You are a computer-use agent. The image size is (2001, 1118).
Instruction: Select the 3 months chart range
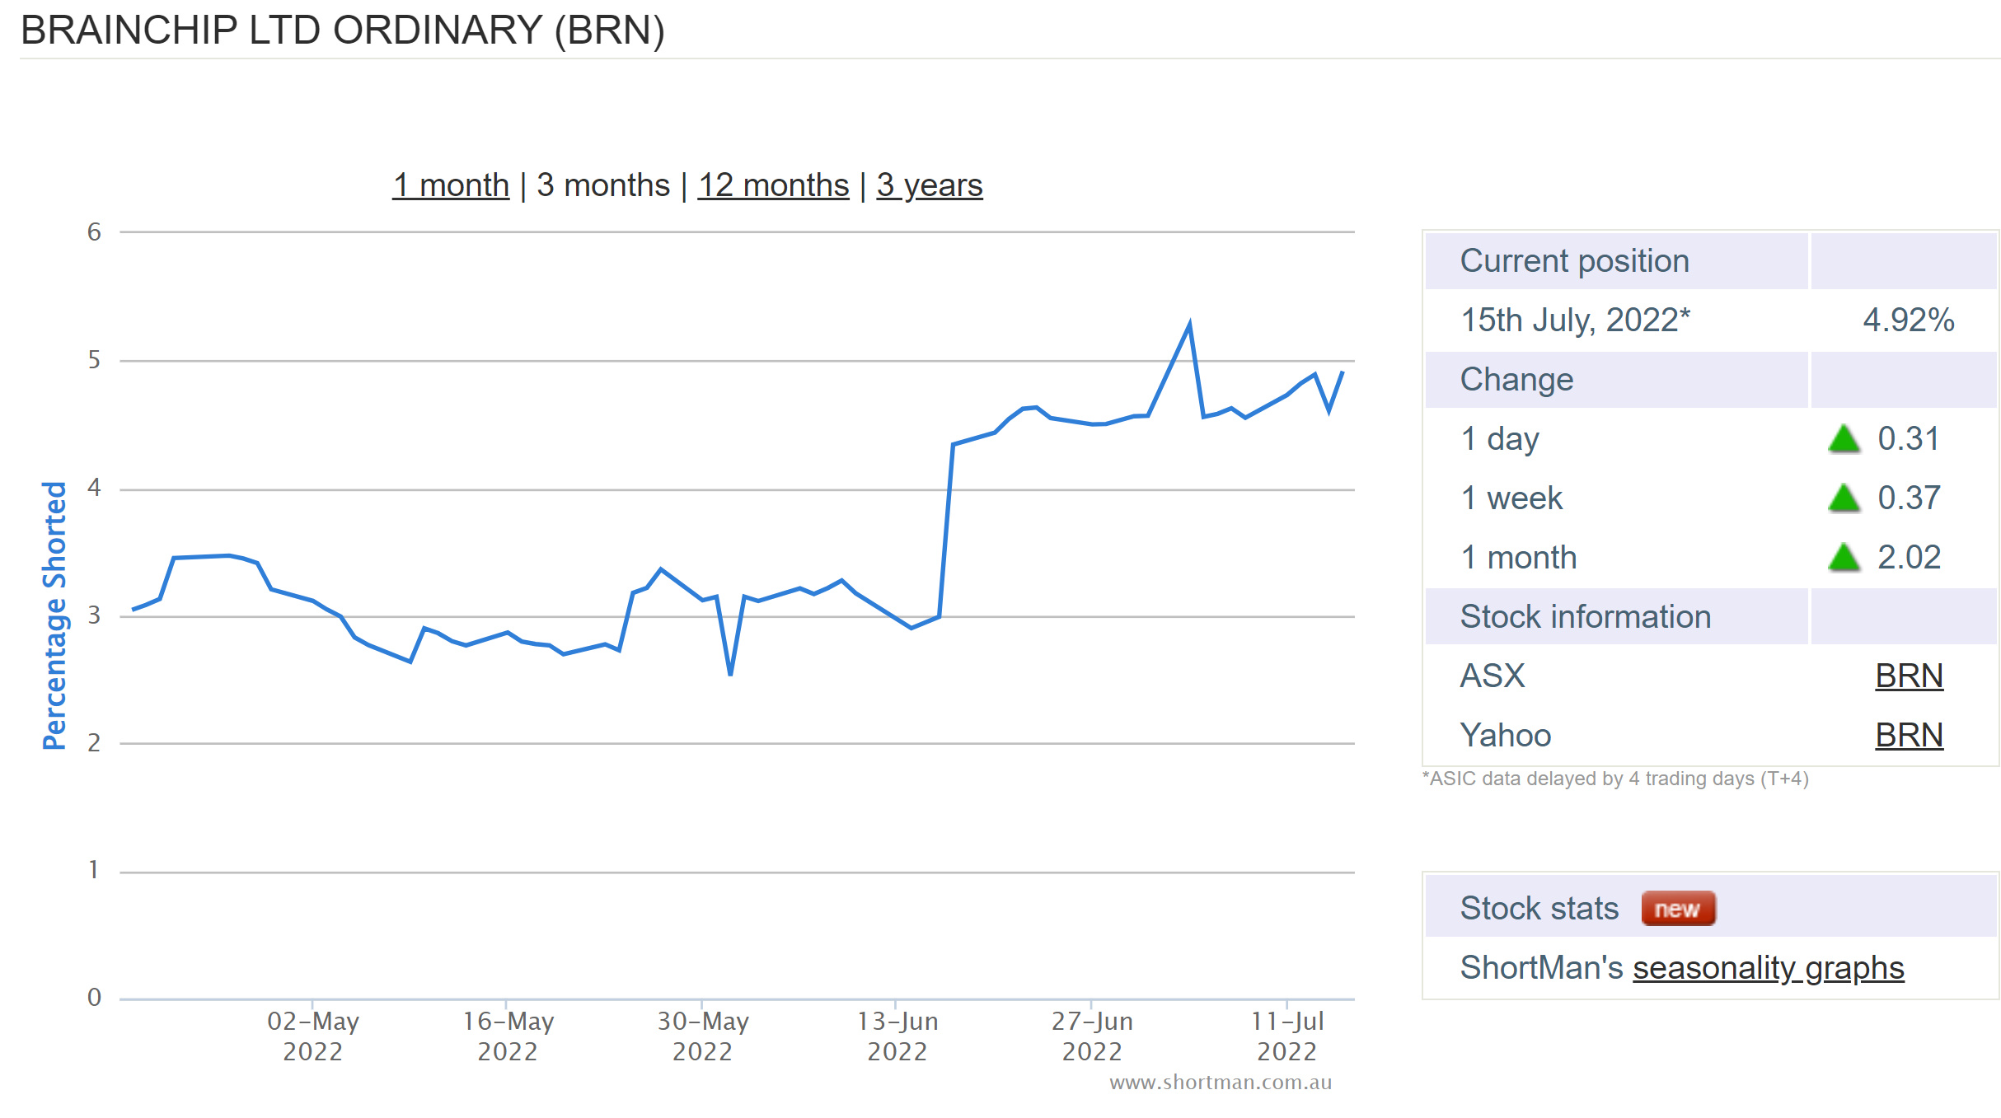(603, 185)
